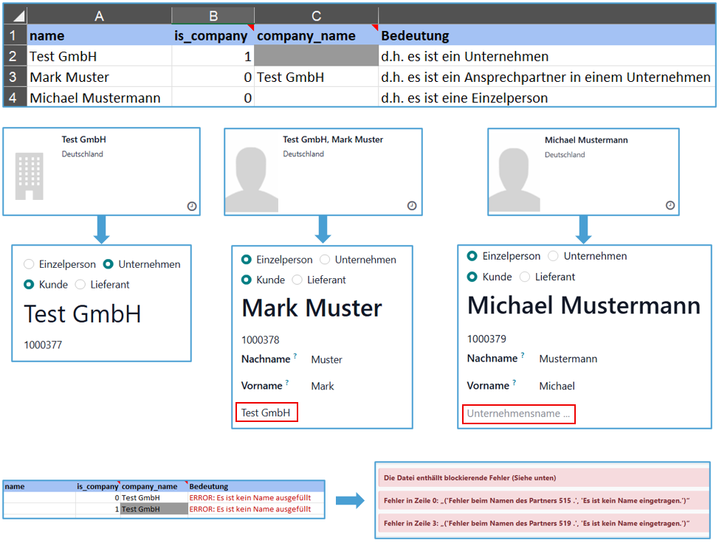Click the Michael Mustermann card title

tap(586, 140)
